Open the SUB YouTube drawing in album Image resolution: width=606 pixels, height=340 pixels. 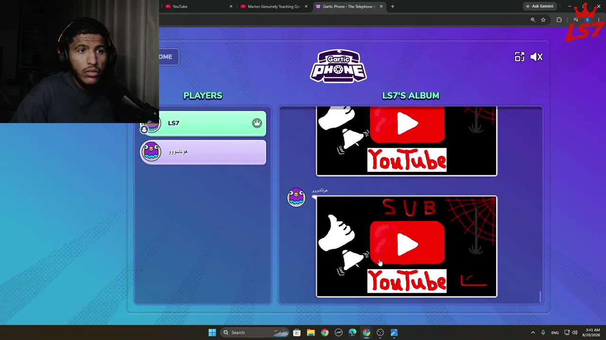coord(407,246)
